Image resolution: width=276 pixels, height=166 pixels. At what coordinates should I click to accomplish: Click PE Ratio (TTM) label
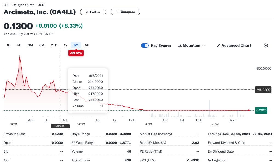[x=151, y=151]
